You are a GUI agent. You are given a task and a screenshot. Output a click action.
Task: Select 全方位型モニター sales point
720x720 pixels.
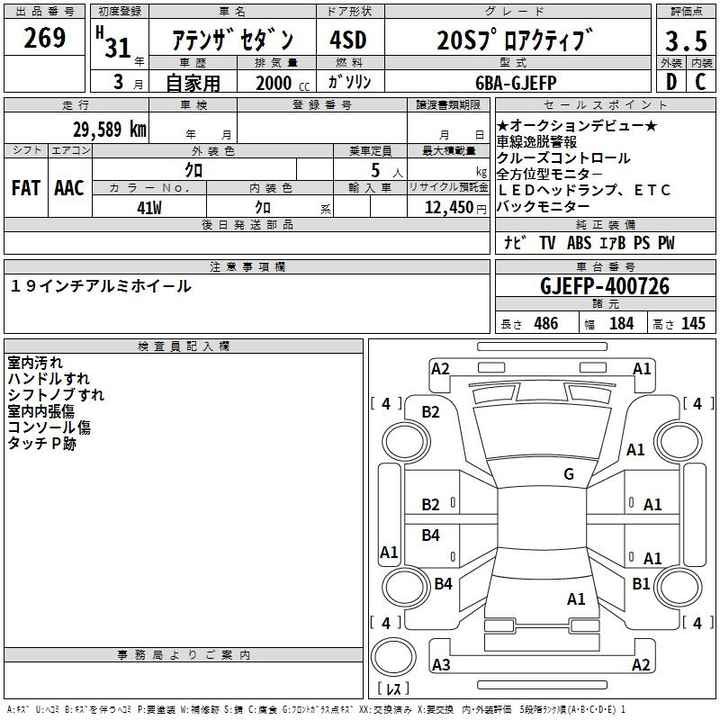click(550, 174)
